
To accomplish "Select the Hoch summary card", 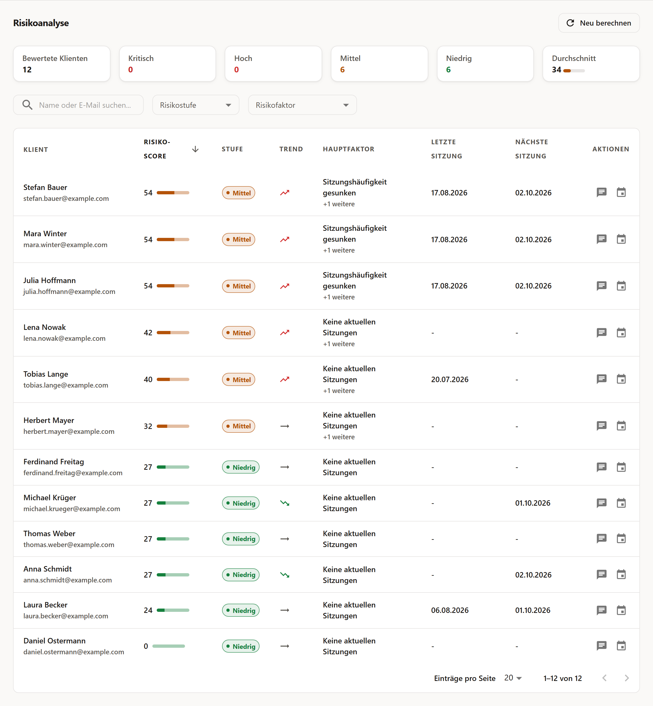I will (273, 64).
